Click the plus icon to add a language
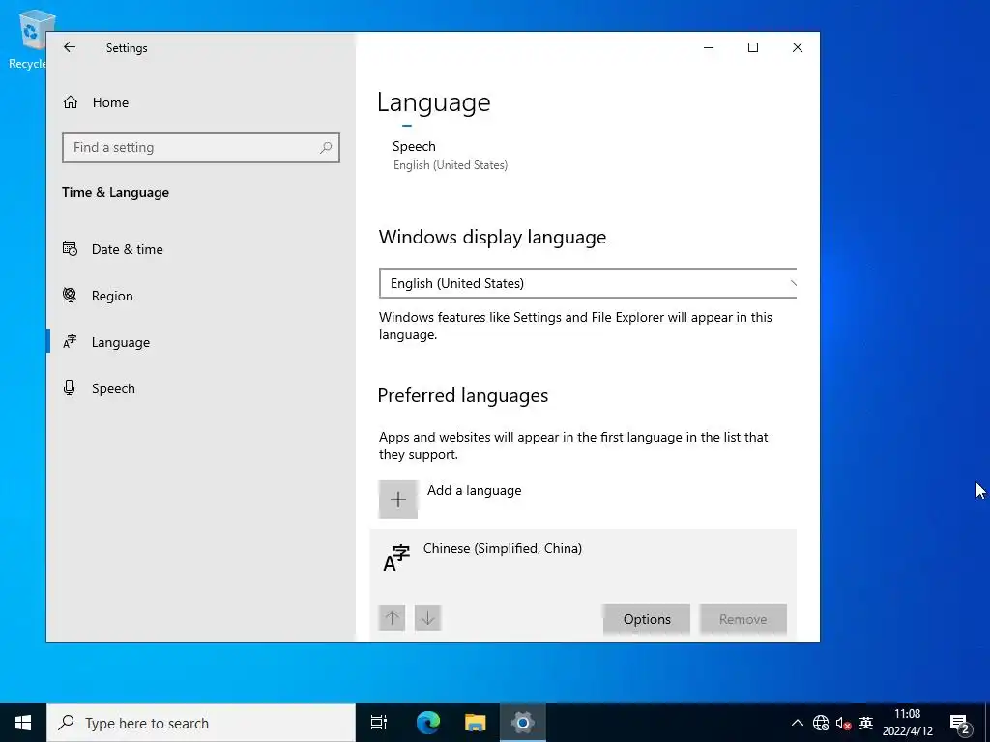Screen dimensions: 990x742 point(397,499)
